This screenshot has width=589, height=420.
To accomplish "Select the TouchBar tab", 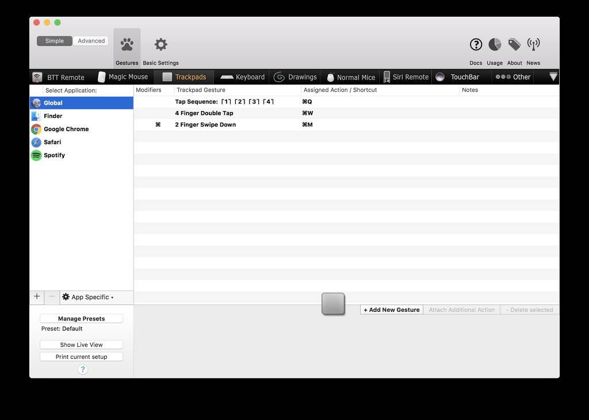I will click(x=458, y=77).
